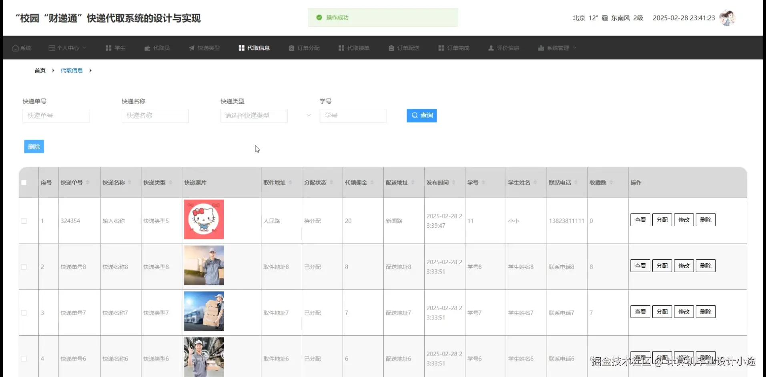Viewport: 766px width, 377px height.
Task: Focus the 学号 search input
Action: [x=353, y=116]
